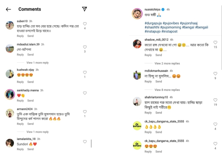Click the comments scrollbar handle
This screenshot has height=159, width=222.
point(91,143)
